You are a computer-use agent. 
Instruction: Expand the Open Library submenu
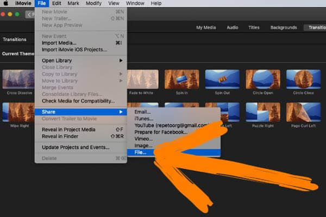coord(80,61)
